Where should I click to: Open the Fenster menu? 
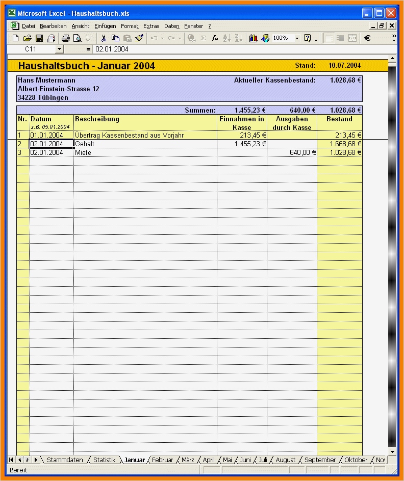pyautogui.click(x=193, y=26)
